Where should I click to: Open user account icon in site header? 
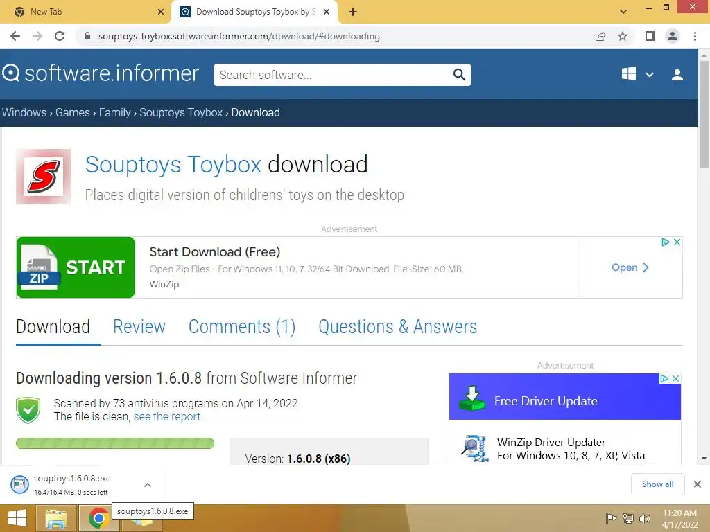coord(677,75)
